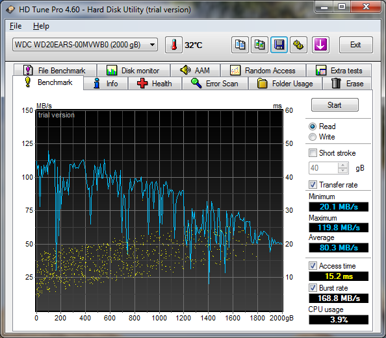
Task: Expand the WDC WD20EARS drive dropdown
Action: click(152, 45)
